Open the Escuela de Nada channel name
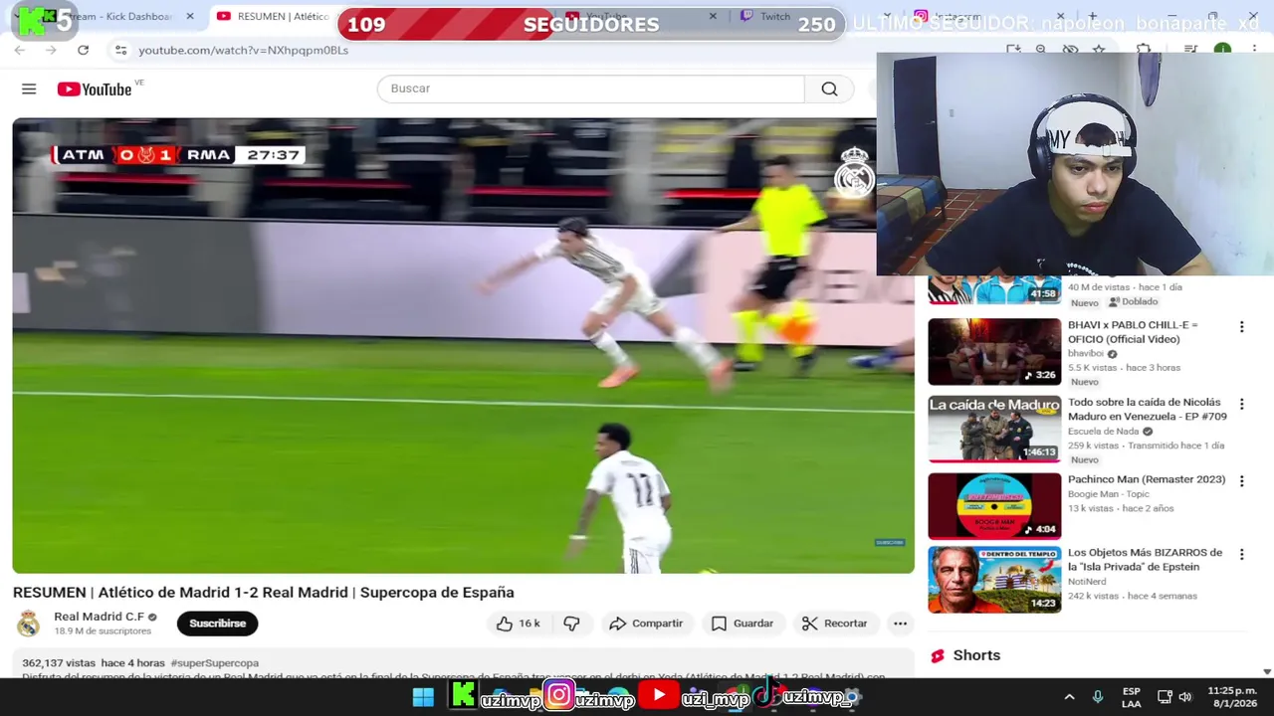The image size is (1274, 716). (1104, 432)
